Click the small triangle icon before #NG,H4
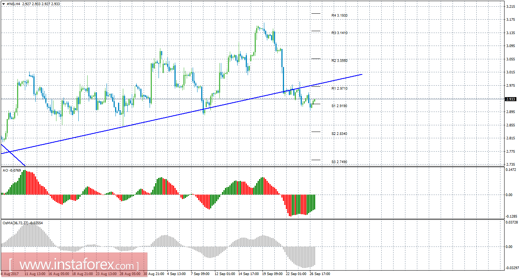 pos(3,4)
